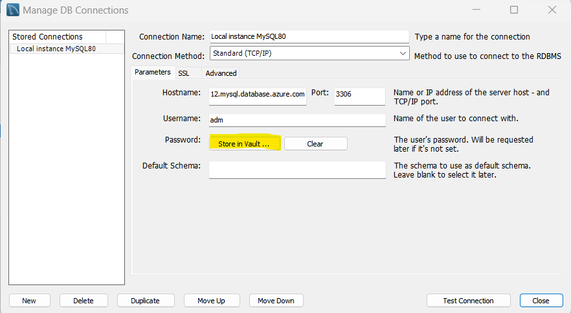Click 'Method to use to connect to the RDBMS' text
Viewport: 571px width, 313px height.
click(487, 56)
